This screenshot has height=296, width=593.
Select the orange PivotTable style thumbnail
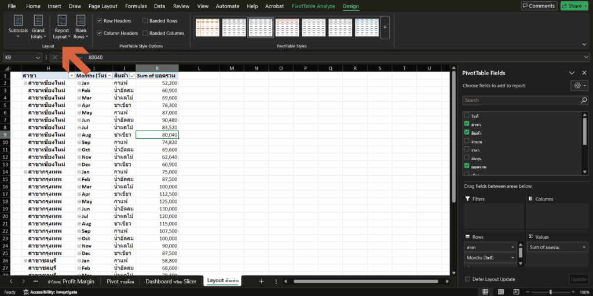click(x=207, y=27)
